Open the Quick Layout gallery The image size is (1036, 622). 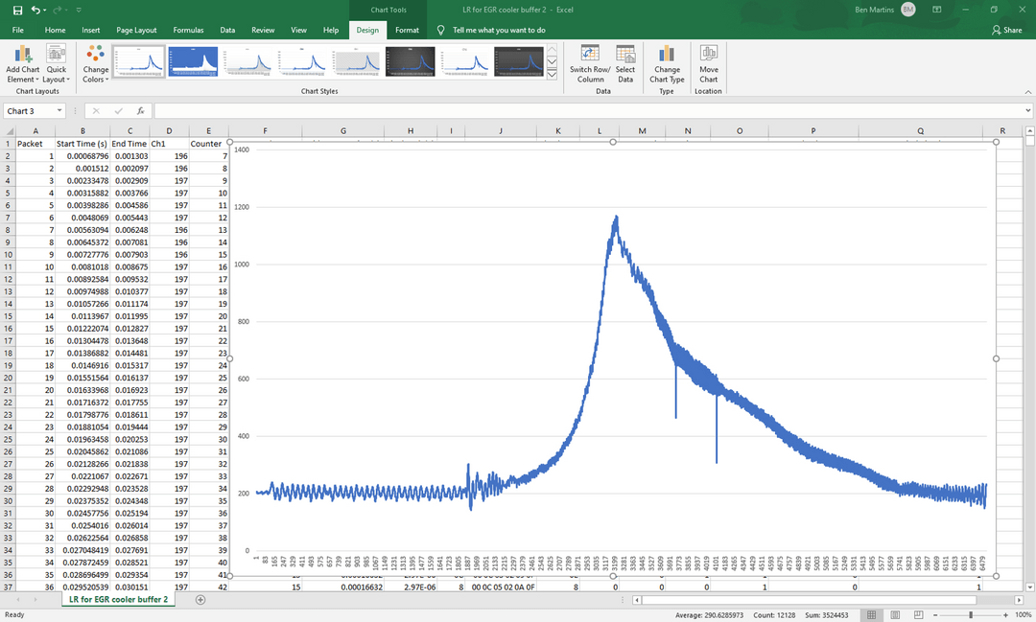57,64
